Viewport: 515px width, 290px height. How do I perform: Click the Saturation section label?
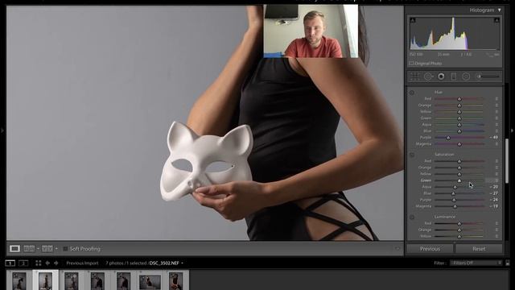pos(444,155)
